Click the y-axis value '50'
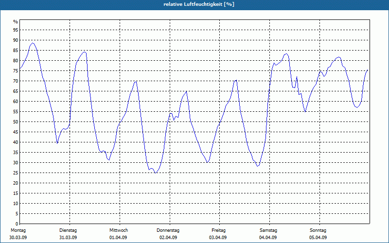This screenshot has width=389, height=243. pos(16,122)
